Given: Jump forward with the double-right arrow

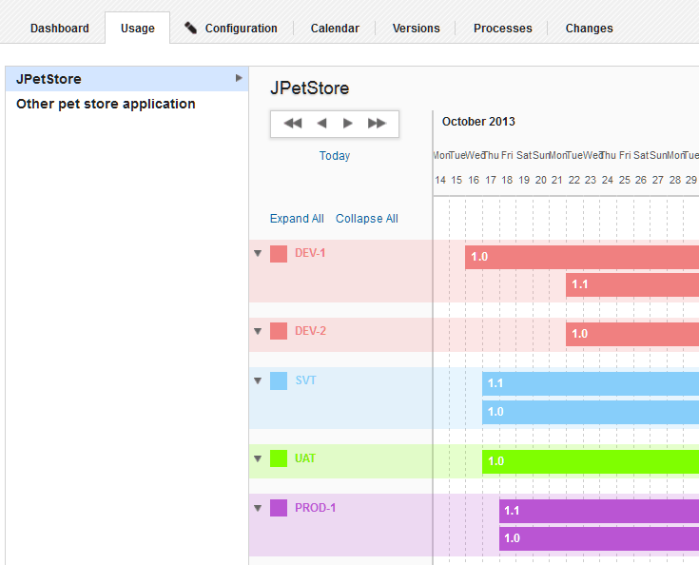Looking at the screenshot, I should 378,124.
